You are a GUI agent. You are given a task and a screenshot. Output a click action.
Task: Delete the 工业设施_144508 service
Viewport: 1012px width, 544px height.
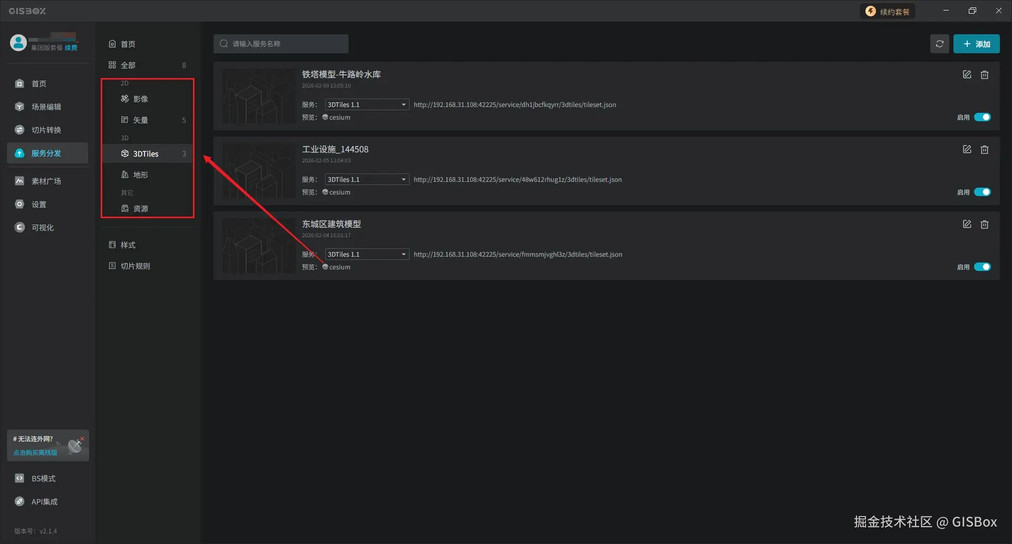[x=985, y=149]
